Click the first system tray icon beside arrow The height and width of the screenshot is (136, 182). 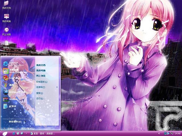165,133
